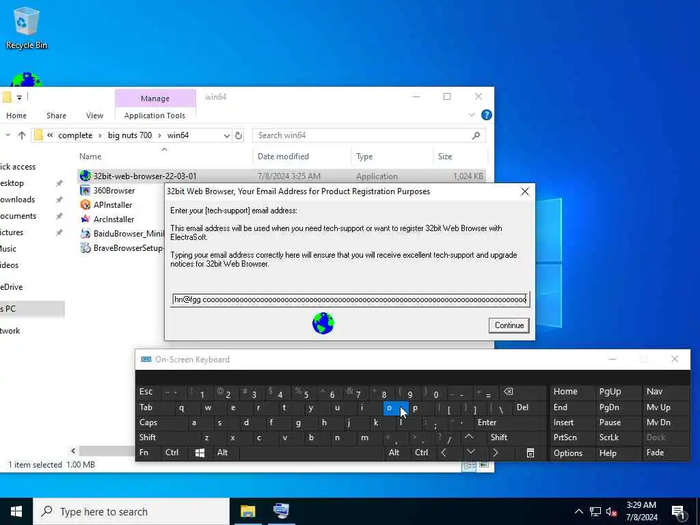The height and width of the screenshot is (525, 700).
Task: Open the network tray icon
Action: point(595,511)
